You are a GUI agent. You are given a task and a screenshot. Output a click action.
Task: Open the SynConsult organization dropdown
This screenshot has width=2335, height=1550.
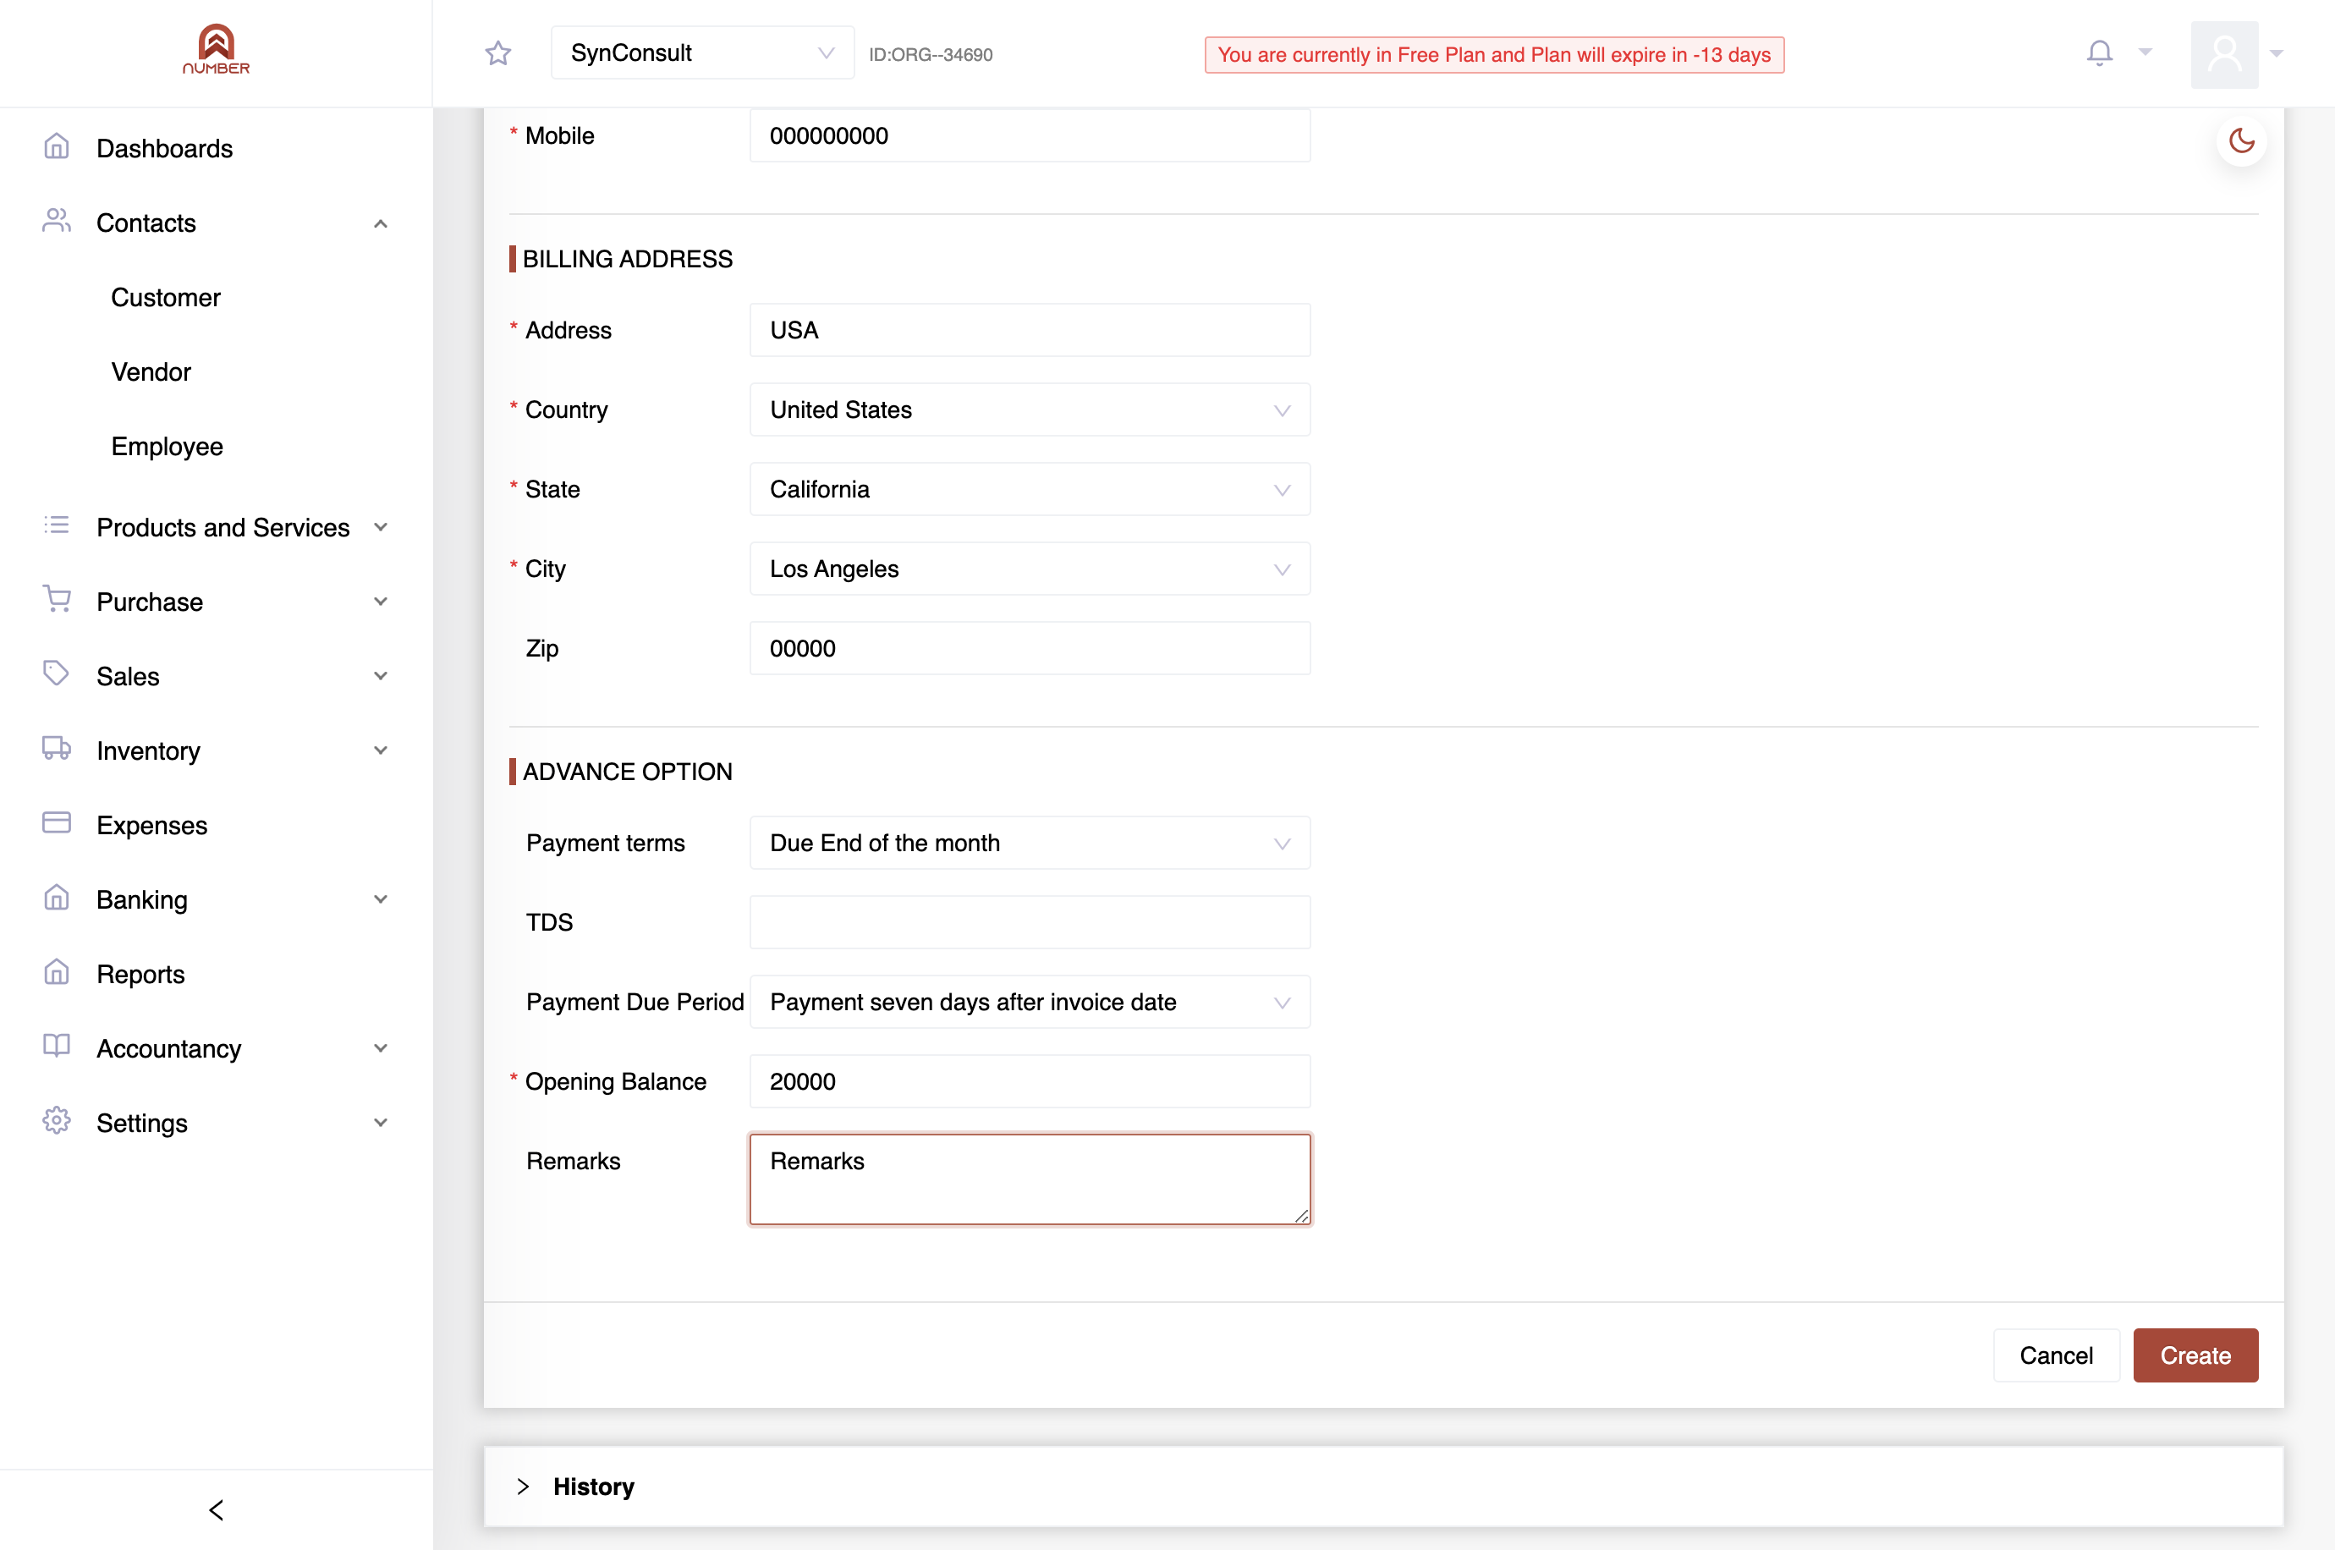pos(702,53)
